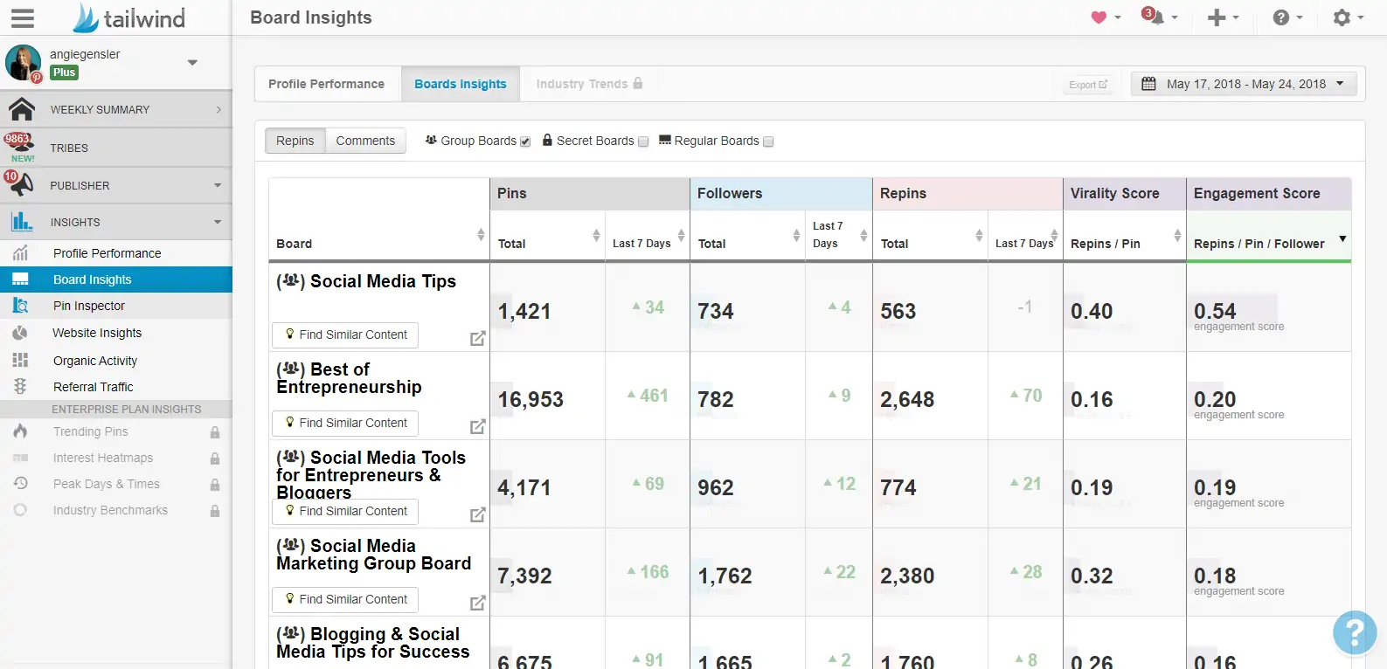Click the blue help chat bubble
The width and height of the screenshot is (1387, 669).
pos(1355,631)
